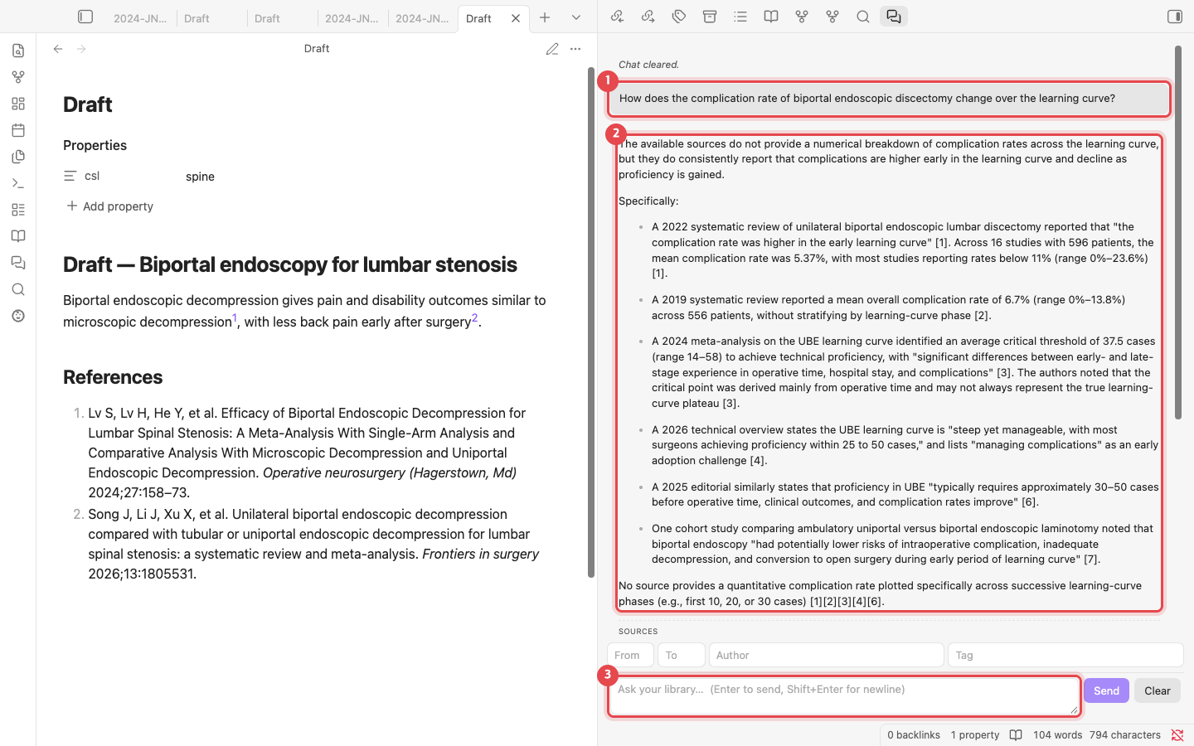Viewport: 1194px width, 746px height.
Task: Toggle the right sidebar
Action: point(1175,17)
